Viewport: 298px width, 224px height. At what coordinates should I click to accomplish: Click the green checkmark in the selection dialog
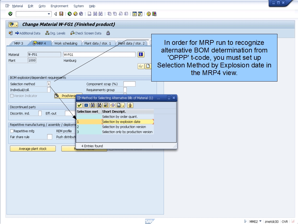[x=79, y=105]
